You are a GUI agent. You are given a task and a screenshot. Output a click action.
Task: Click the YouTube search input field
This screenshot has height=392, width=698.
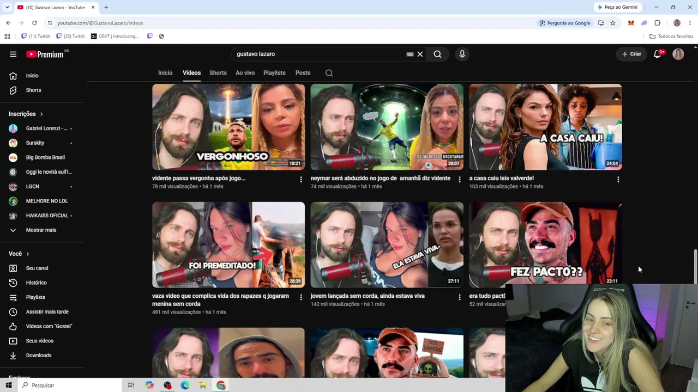pyautogui.click(x=319, y=54)
